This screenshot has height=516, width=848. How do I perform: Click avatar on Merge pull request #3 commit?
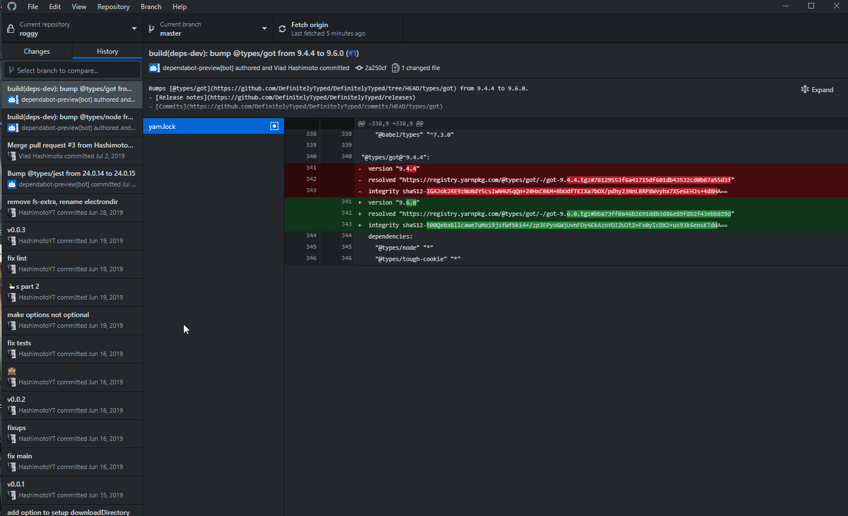[12, 156]
